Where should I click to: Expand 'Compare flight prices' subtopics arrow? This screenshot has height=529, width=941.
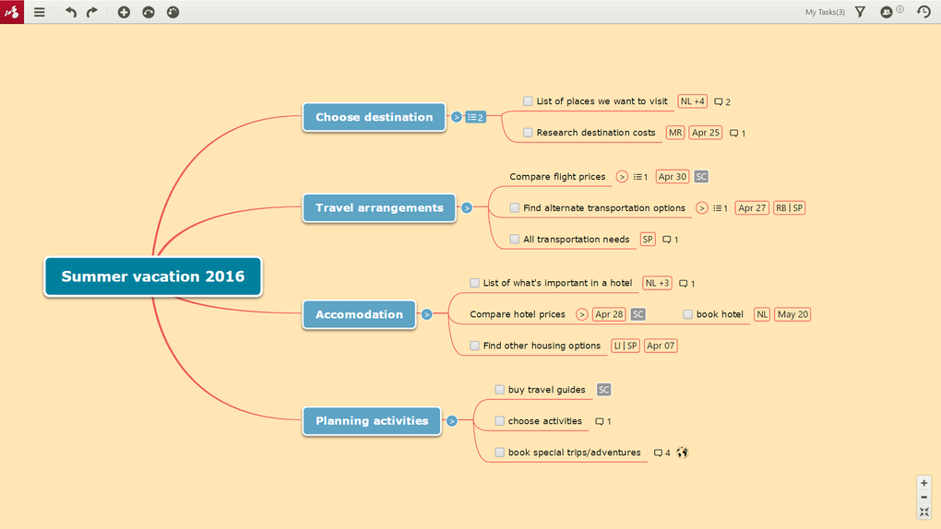point(622,177)
